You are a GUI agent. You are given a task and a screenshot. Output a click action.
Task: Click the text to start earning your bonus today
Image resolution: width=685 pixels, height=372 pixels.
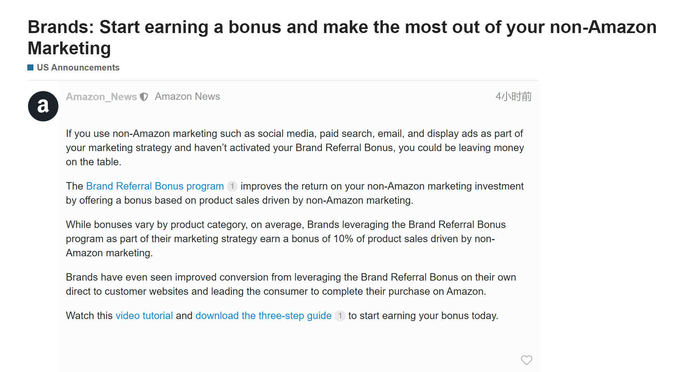423,316
